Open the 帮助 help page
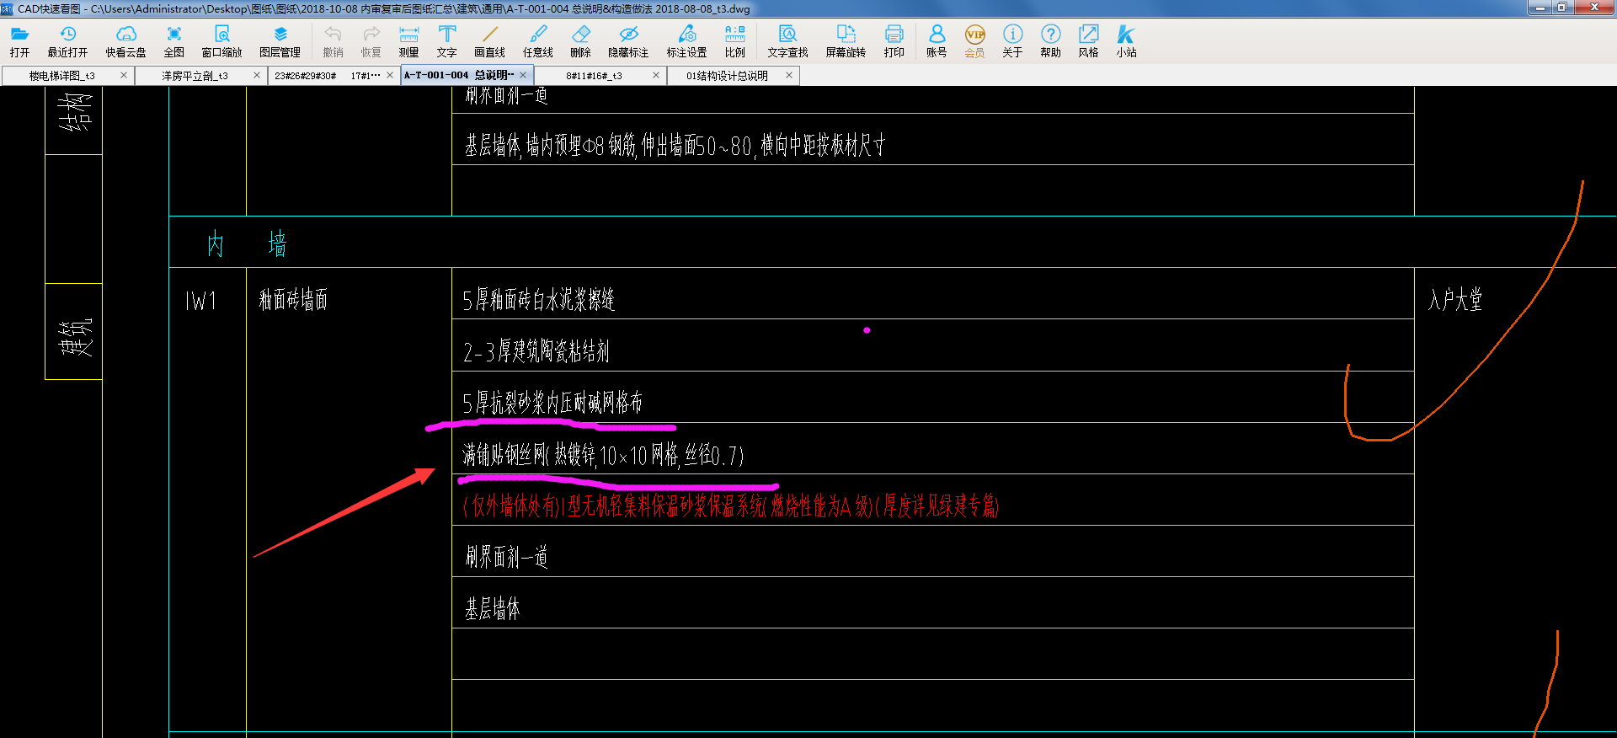Screen dimensions: 1617x738 (1050, 41)
